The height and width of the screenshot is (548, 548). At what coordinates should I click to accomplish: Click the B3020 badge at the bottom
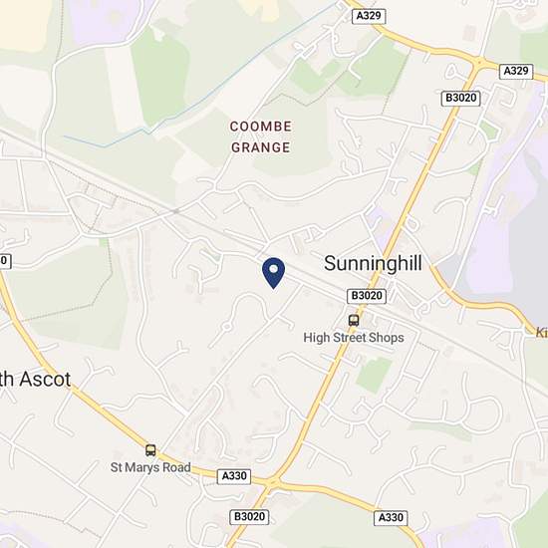249,517
